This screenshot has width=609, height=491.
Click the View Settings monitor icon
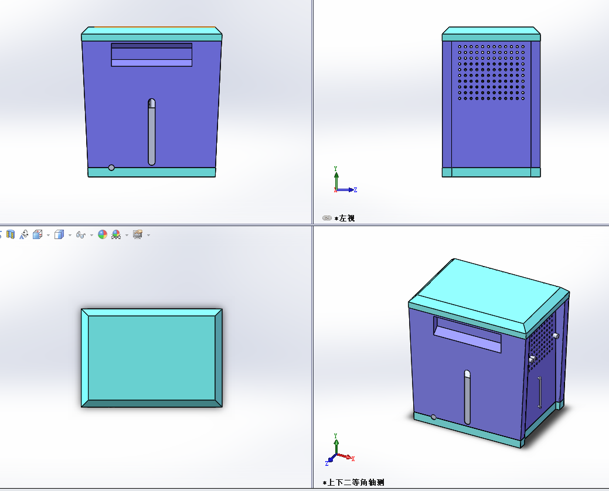coord(138,234)
